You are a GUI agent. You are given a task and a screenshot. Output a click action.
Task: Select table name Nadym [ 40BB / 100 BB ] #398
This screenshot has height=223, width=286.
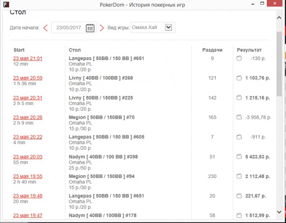(103, 157)
